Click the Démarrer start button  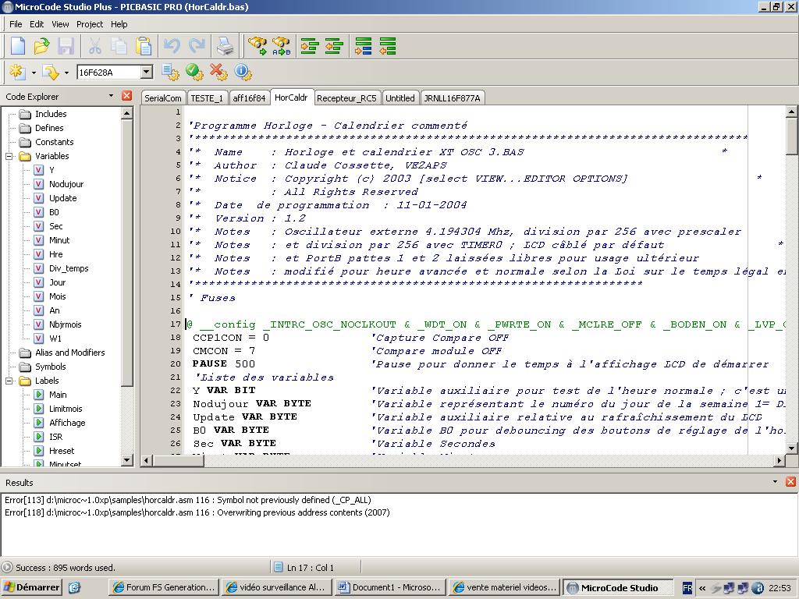click(32, 587)
